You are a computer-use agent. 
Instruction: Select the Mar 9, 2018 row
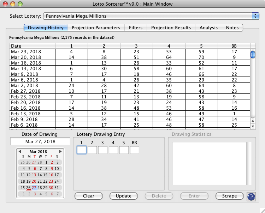130,74
